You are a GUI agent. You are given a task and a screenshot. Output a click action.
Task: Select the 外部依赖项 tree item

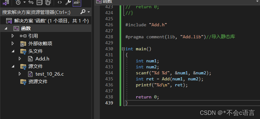click(40, 44)
